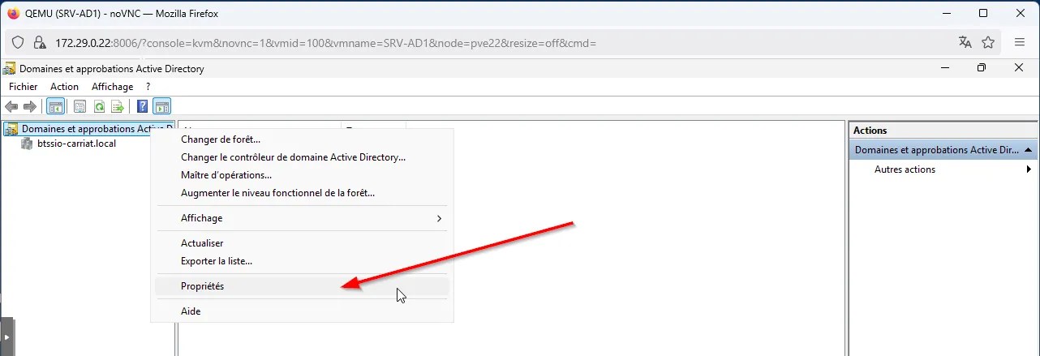The height and width of the screenshot is (356, 1040).
Task: Open the Fichier menu
Action: (24, 87)
